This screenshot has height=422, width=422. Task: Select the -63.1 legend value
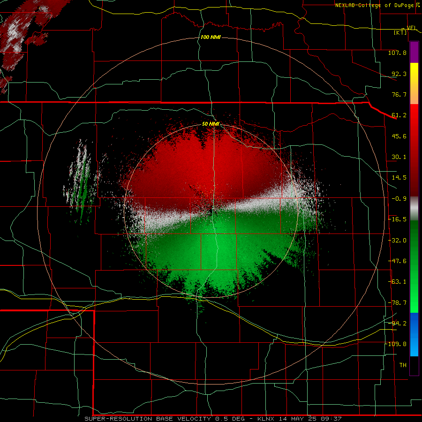pos(397,282)
